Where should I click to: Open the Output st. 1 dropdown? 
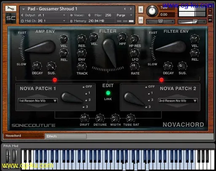[x=43, y=15]
